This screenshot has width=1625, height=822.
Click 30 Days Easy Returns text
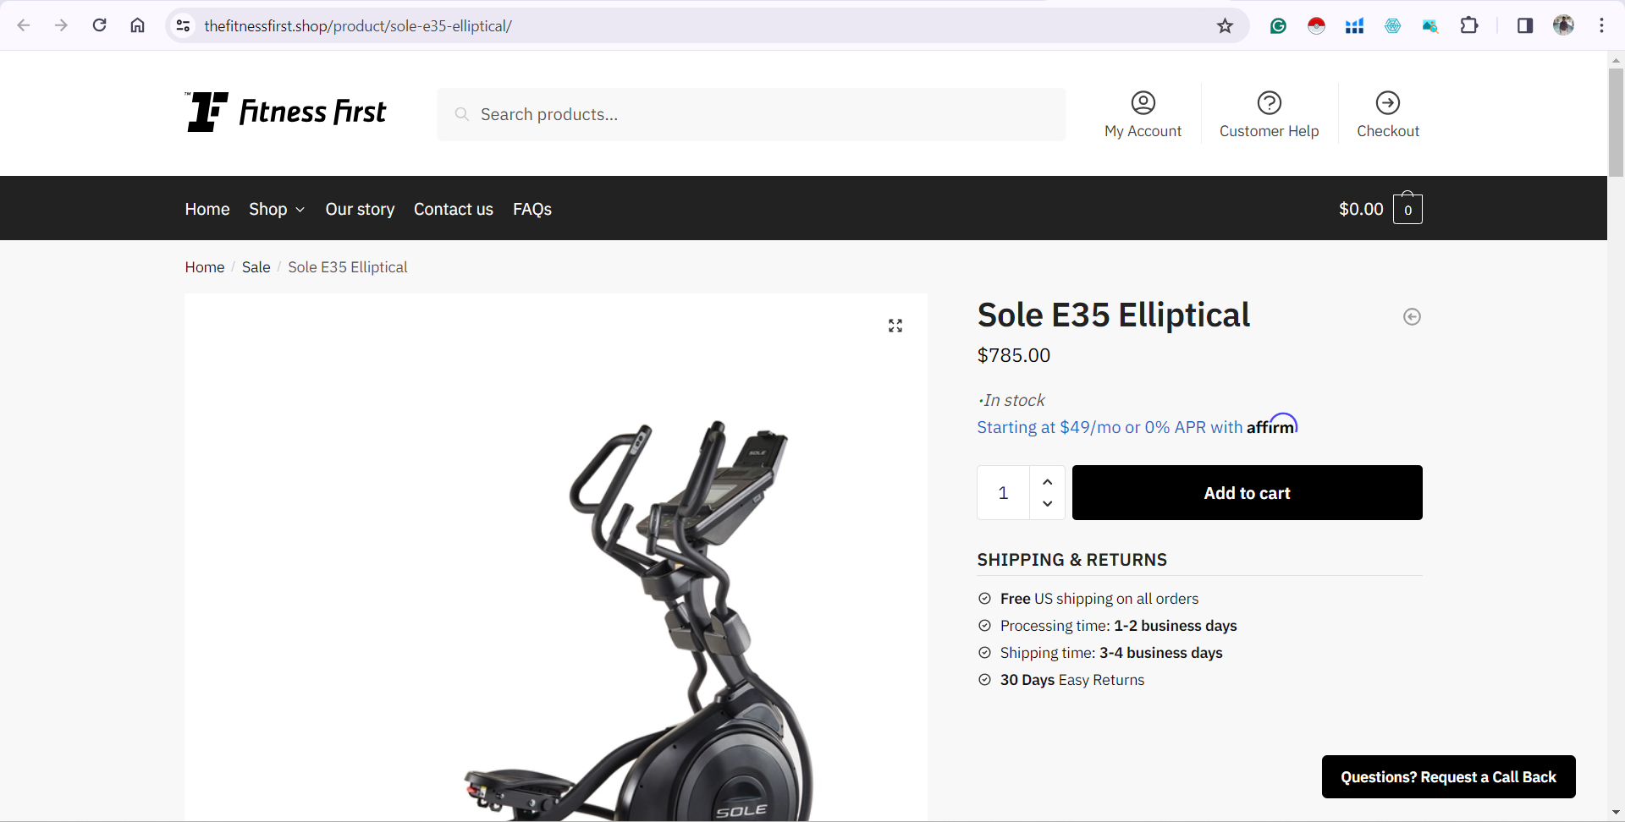(x=1072, y=680)
